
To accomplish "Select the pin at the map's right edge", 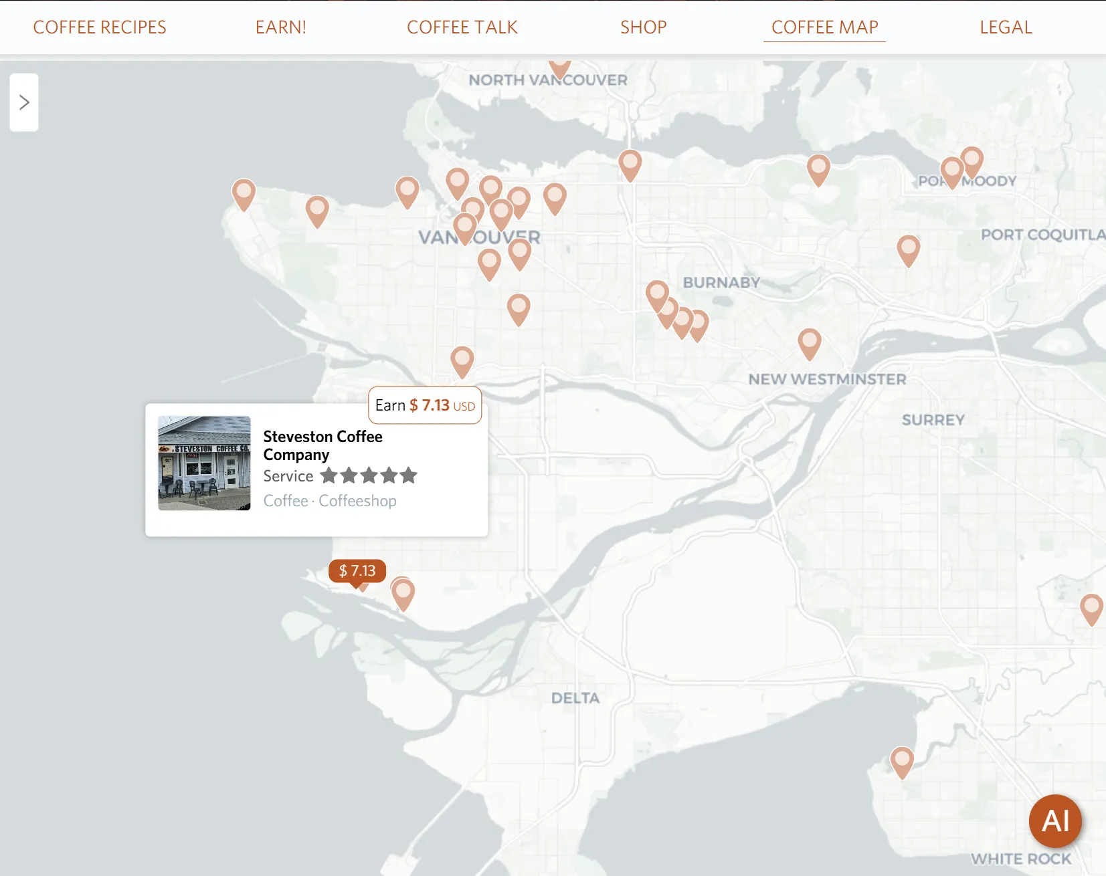I will (1091, 610).
